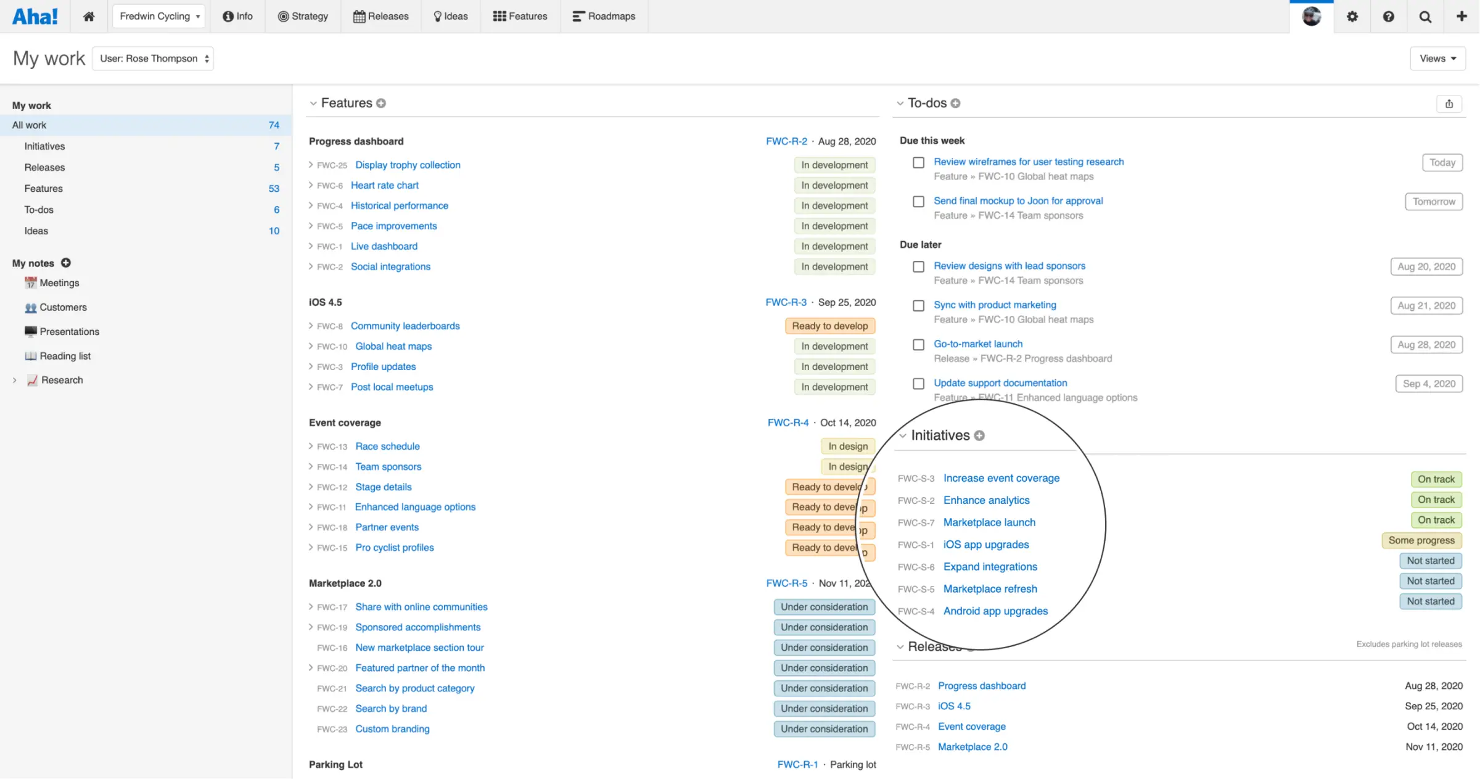Open the Fredwin Cycling workspace dropdown
This screenshot has width=1480, height=779.
[159, 16]
